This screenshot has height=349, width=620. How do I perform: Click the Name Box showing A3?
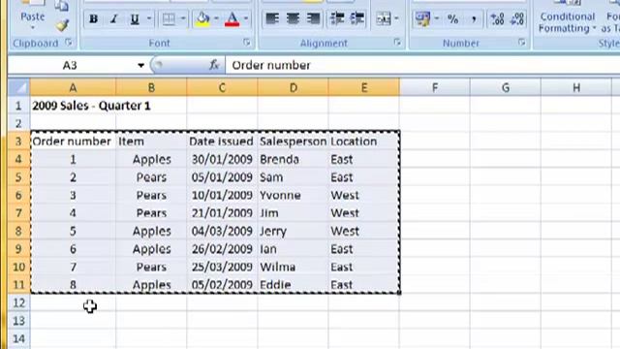71,65
